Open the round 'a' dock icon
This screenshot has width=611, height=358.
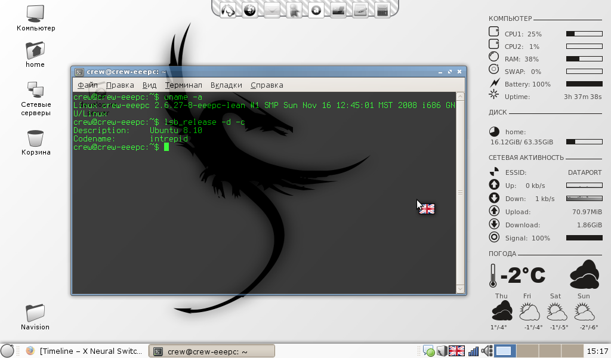click(x=316, y=10)
